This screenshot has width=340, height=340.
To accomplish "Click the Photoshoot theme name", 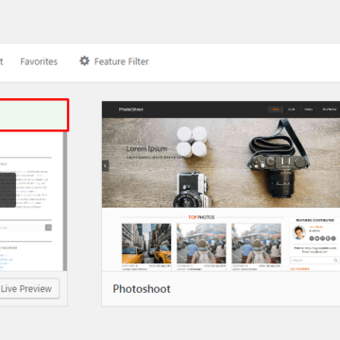I will 142,289.
